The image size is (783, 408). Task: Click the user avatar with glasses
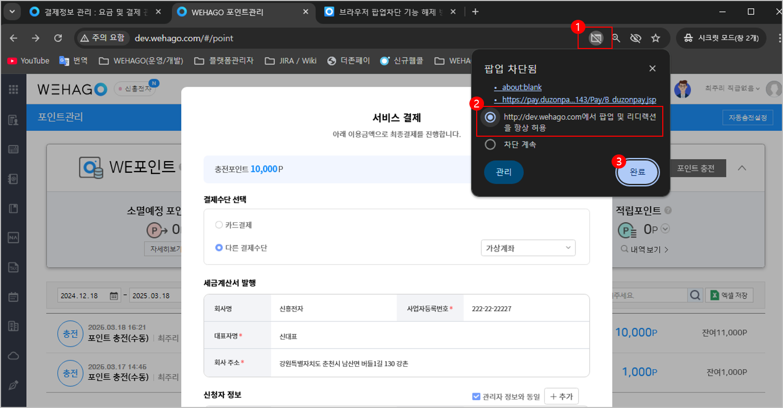[x=682, y=89]
